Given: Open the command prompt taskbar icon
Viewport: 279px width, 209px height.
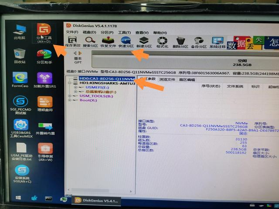Looking at the screenshot, I should coord(48,199).
